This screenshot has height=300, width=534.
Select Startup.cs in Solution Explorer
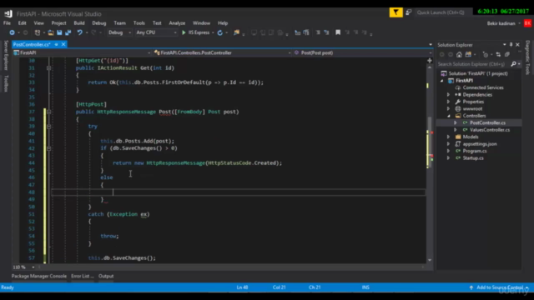pyautogui.click(x=473, y=158)
